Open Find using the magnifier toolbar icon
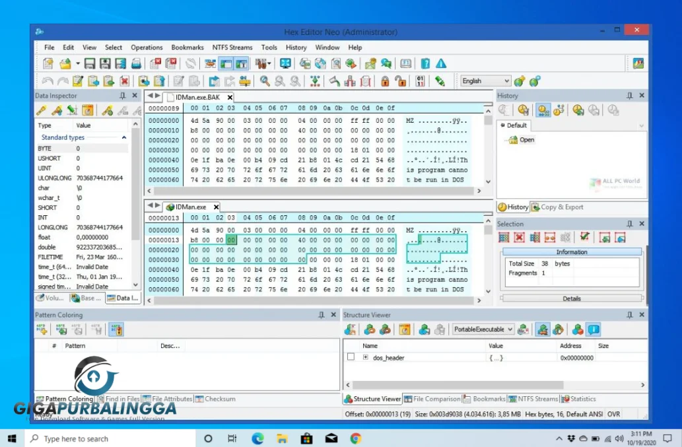The width and height of the screenshot is (682, 447). coord(263,81)
